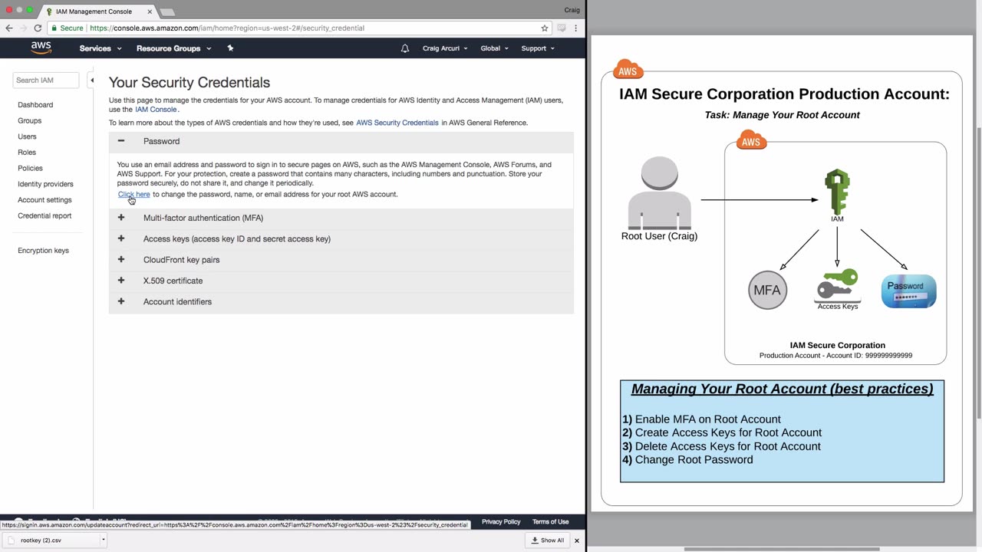Close the IAM Management Console tab
The width and height of the screenshot is (982, 552).
click(x=150, y=11)
